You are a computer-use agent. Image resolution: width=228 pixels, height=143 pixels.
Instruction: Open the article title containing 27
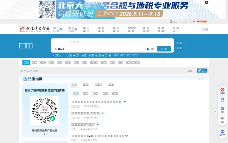pyautogui.click(x=97, y=136)
